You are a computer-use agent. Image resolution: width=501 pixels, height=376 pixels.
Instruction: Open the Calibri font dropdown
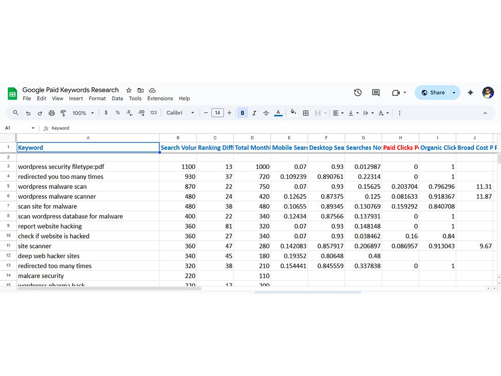click(180, 113)
